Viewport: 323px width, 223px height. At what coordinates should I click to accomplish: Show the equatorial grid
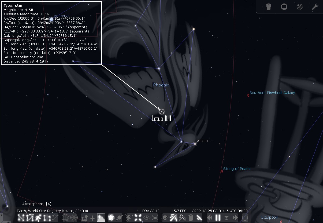65,218
